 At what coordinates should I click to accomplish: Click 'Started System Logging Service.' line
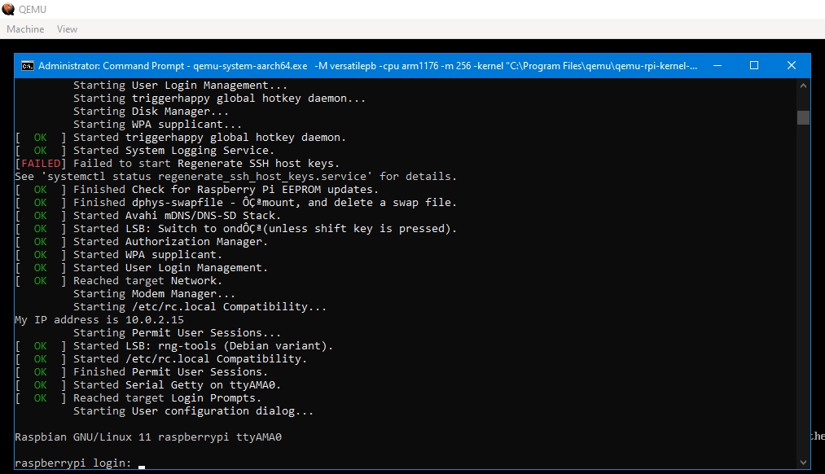pyautogui.click(x=173, y=151)
